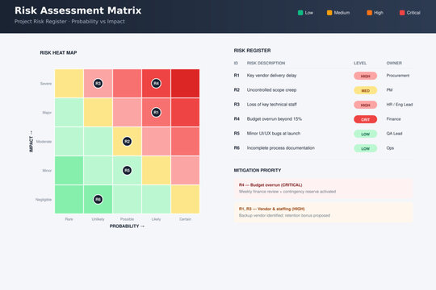Click the Finance owner cell

pos(394,118)
